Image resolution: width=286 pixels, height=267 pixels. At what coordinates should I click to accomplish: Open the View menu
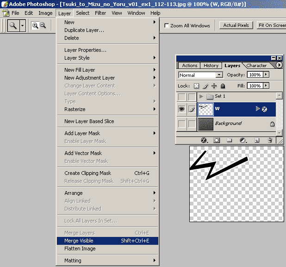pyautogui.click(x=117, y=13)
